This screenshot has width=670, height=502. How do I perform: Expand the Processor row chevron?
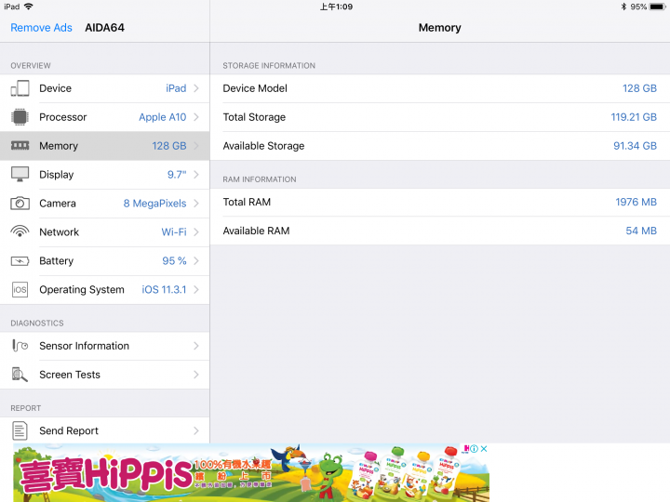click(x=196, y=117)
